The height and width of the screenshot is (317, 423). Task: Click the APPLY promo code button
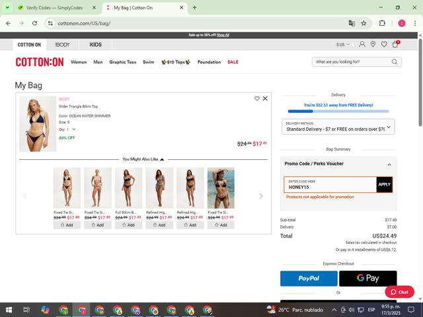pos(385,185)
